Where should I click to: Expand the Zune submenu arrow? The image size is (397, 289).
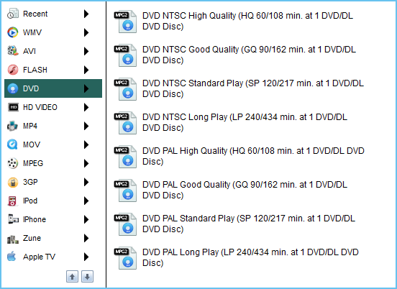click(x=86, y=238)
